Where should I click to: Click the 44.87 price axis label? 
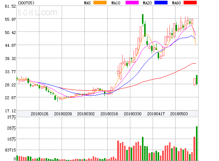tap(10, 45)
